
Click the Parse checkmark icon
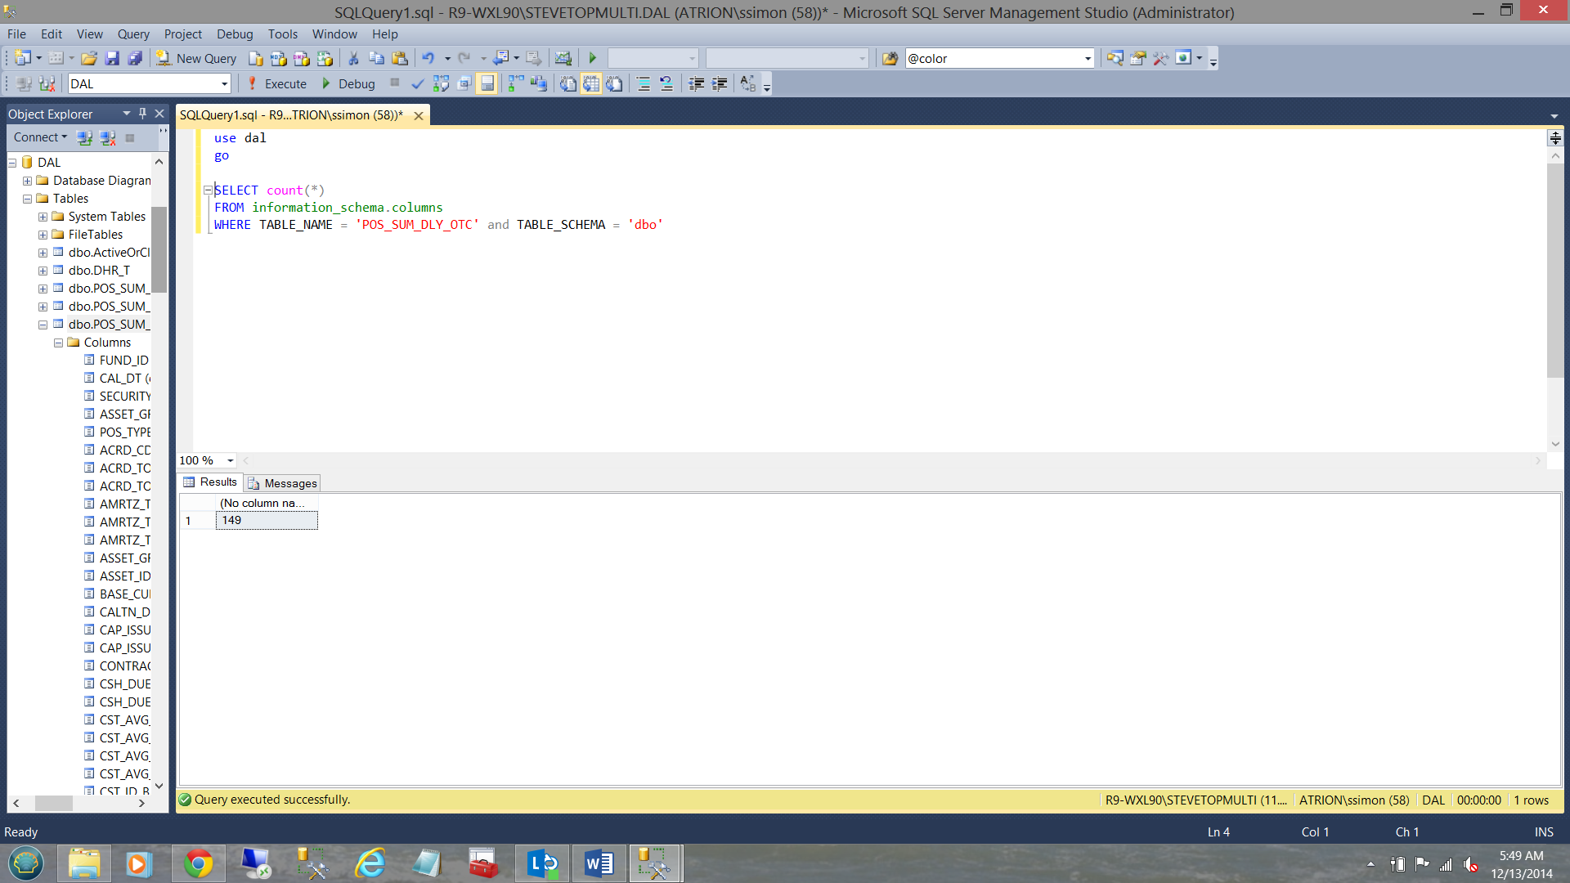[418, 83]
